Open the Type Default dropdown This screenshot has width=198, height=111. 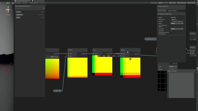point(173,67)
